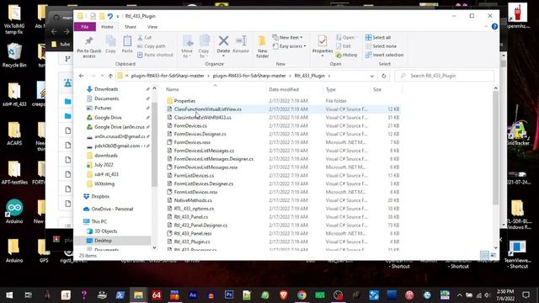
Task: Click the Copy ribbon icon
Action: pos(110,41)
